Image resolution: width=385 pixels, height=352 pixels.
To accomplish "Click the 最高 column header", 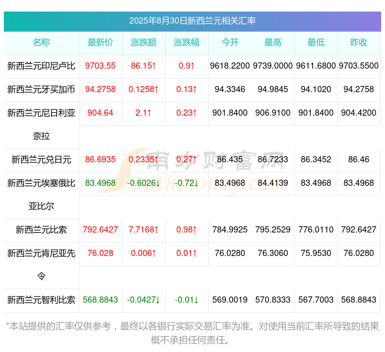I will coord(273,42).
